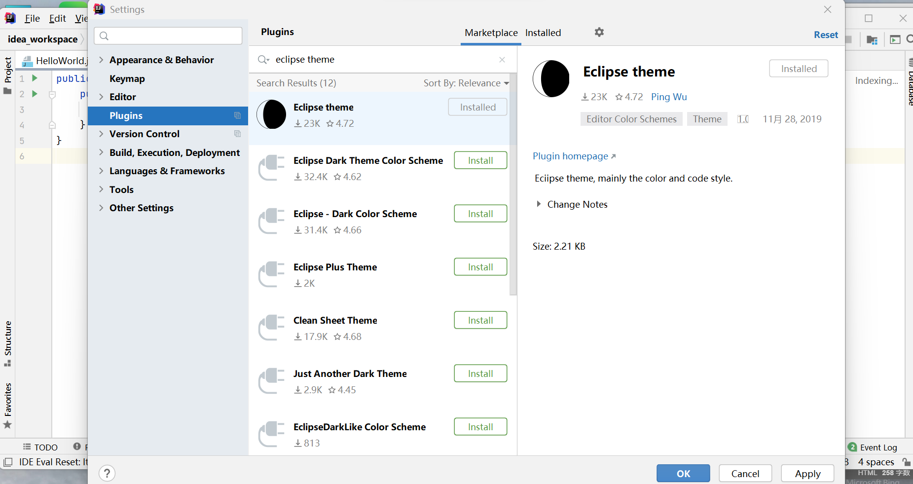Expand the Change Notes section
Image resolution: width=913 pixels, height=484 pixels.
point(539,204)
